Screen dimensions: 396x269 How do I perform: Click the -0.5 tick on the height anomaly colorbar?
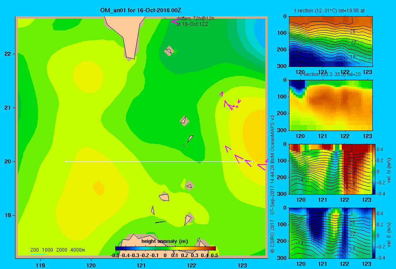pos(115,255)
